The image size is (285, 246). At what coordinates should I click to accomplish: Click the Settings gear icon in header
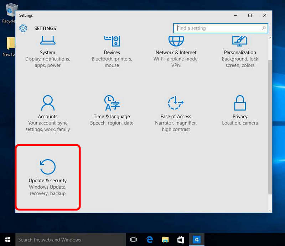[x=23, y=28]
